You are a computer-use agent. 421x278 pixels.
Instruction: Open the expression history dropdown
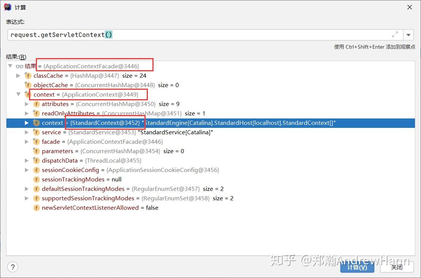pyautogui.click(x=409, y=34)
